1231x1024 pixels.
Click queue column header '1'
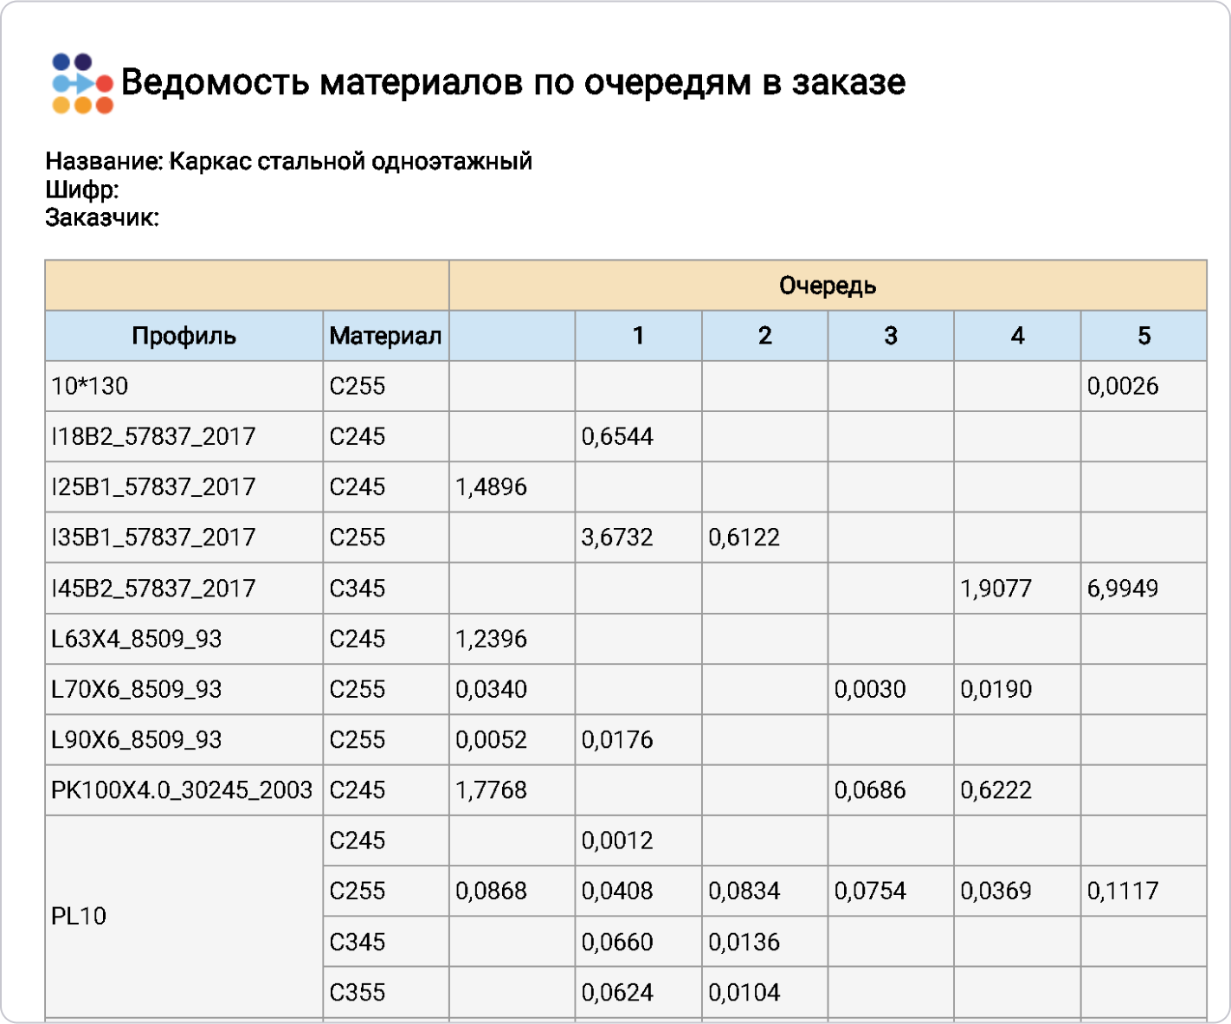(x=639, y=336)
